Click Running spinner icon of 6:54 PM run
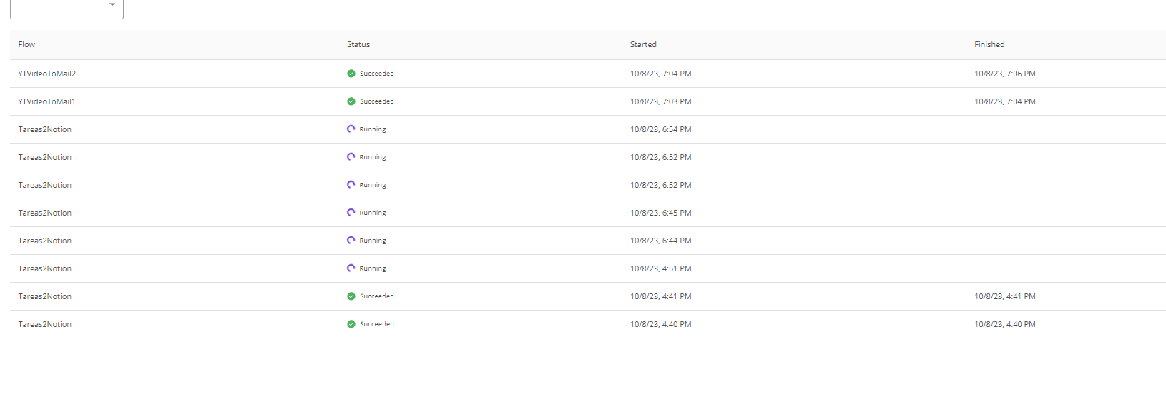The width and height of the screenshot is (1166, 407). point(351,129)
